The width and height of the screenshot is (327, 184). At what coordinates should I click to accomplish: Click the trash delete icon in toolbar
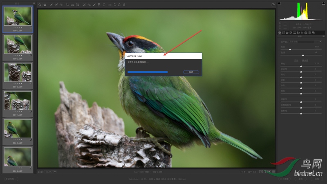pos(124,5)
